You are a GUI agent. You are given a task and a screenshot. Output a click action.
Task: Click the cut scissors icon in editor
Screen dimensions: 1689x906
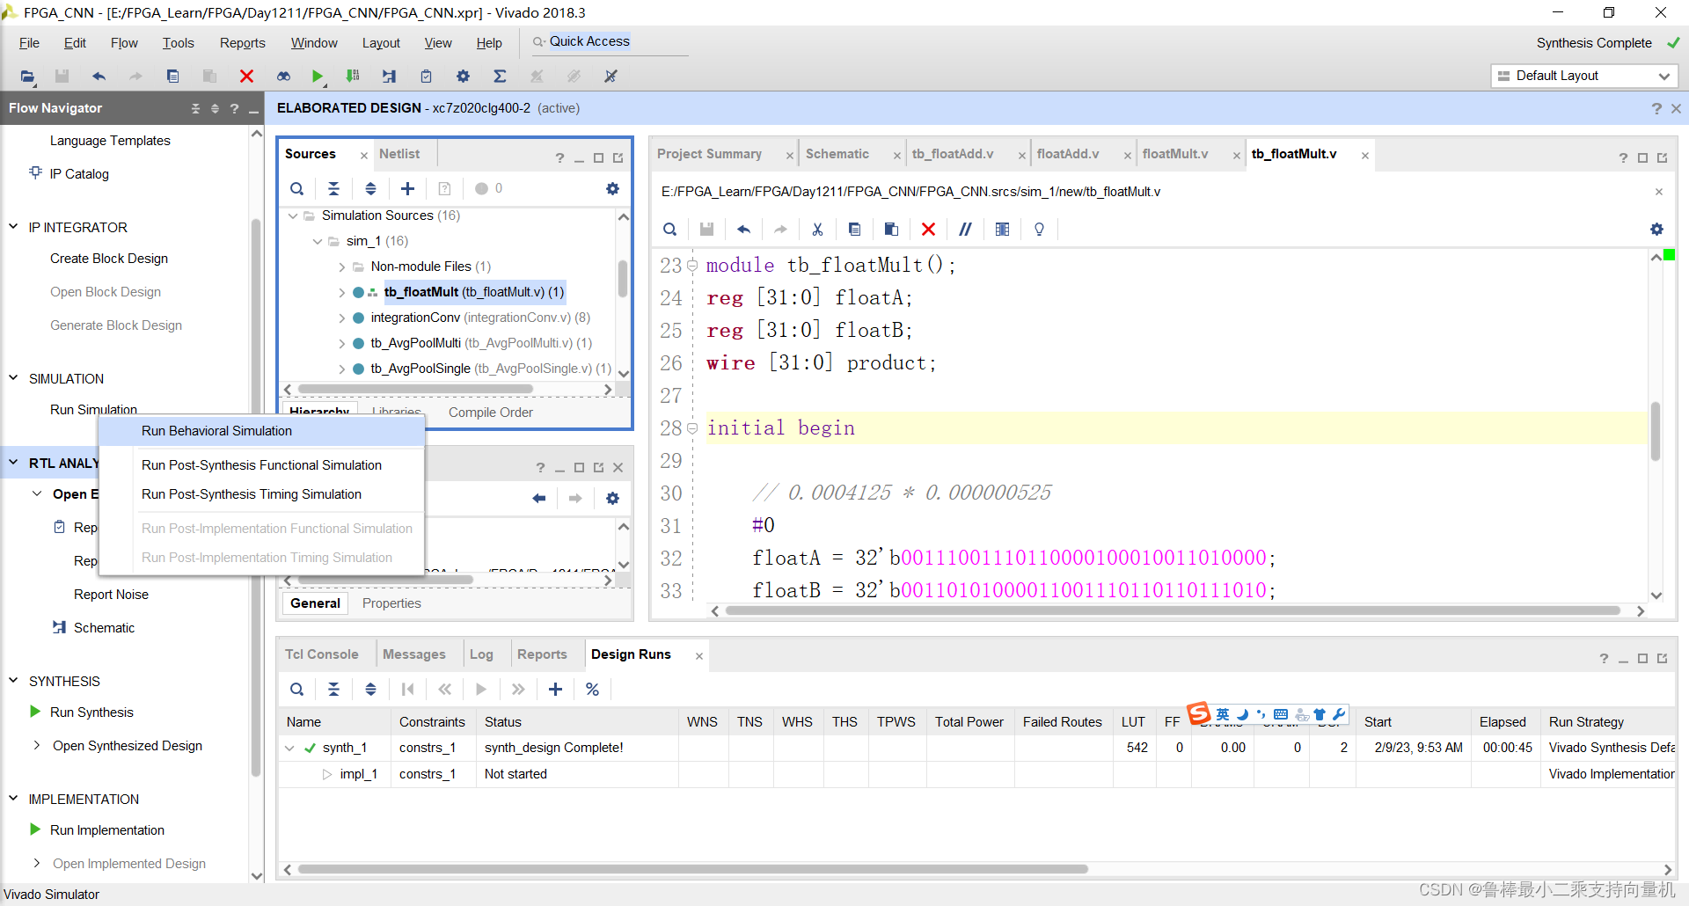(x=817, y=230)
